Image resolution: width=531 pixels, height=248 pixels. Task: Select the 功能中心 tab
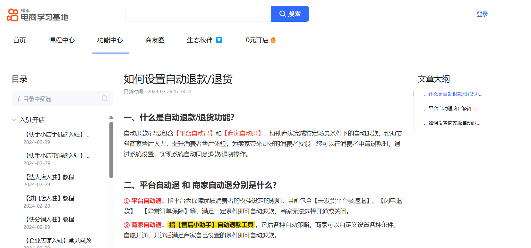(x=110, y=40)
